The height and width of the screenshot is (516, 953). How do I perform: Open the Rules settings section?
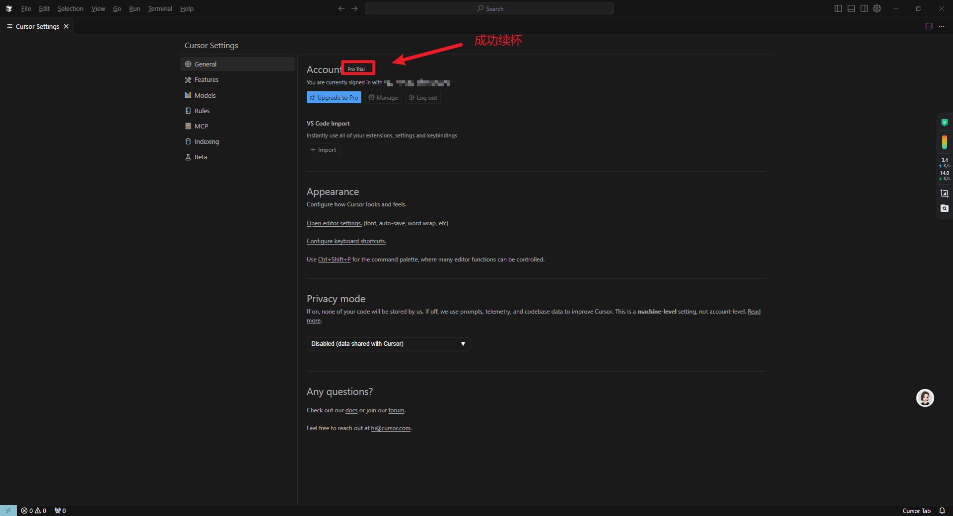[238, 111]
